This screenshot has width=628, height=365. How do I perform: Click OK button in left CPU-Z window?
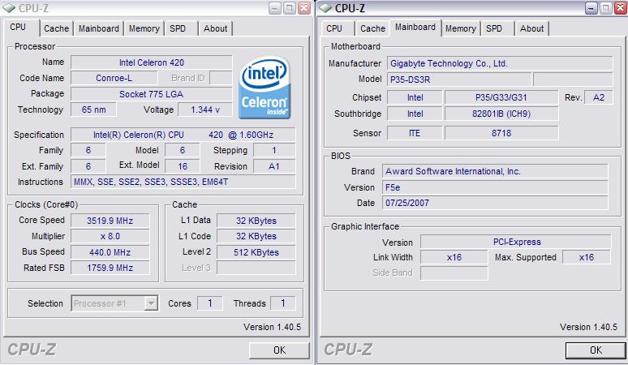point(279,350)
